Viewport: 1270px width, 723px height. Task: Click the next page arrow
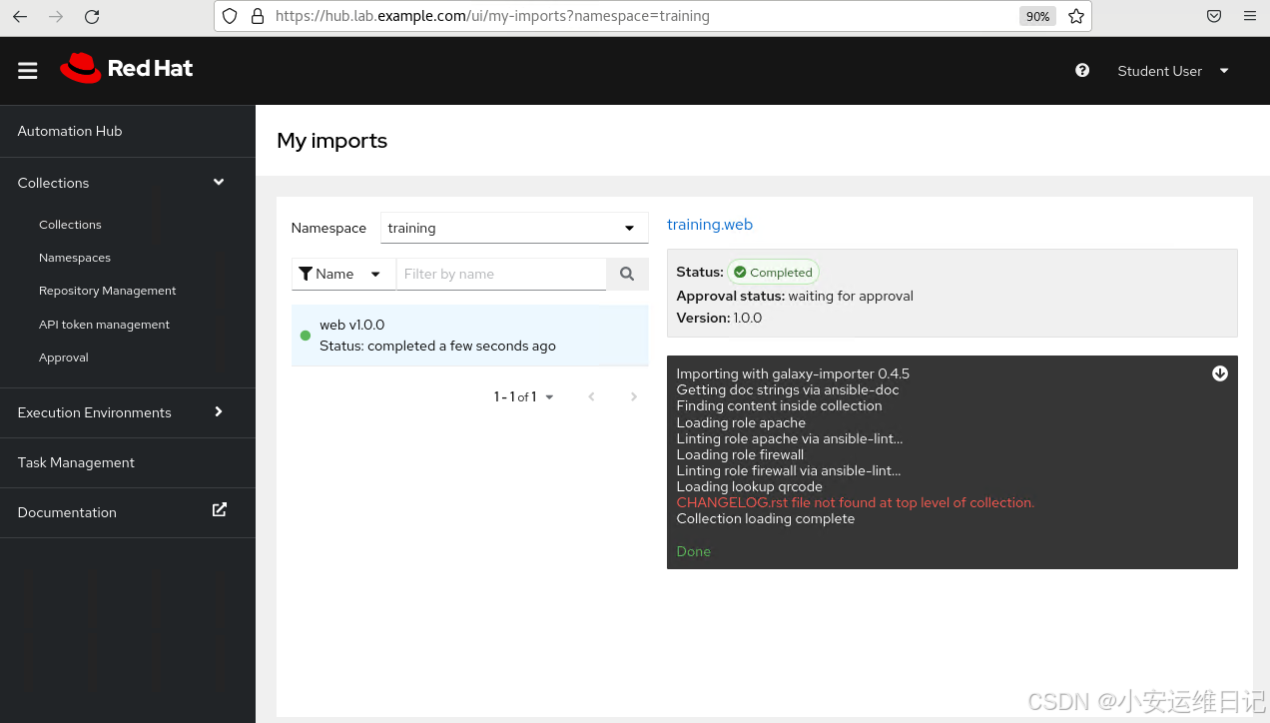coord(633,396)
